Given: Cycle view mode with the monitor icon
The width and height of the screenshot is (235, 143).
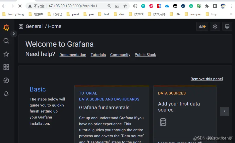Looking at the screenshot, I should [227, 26].
